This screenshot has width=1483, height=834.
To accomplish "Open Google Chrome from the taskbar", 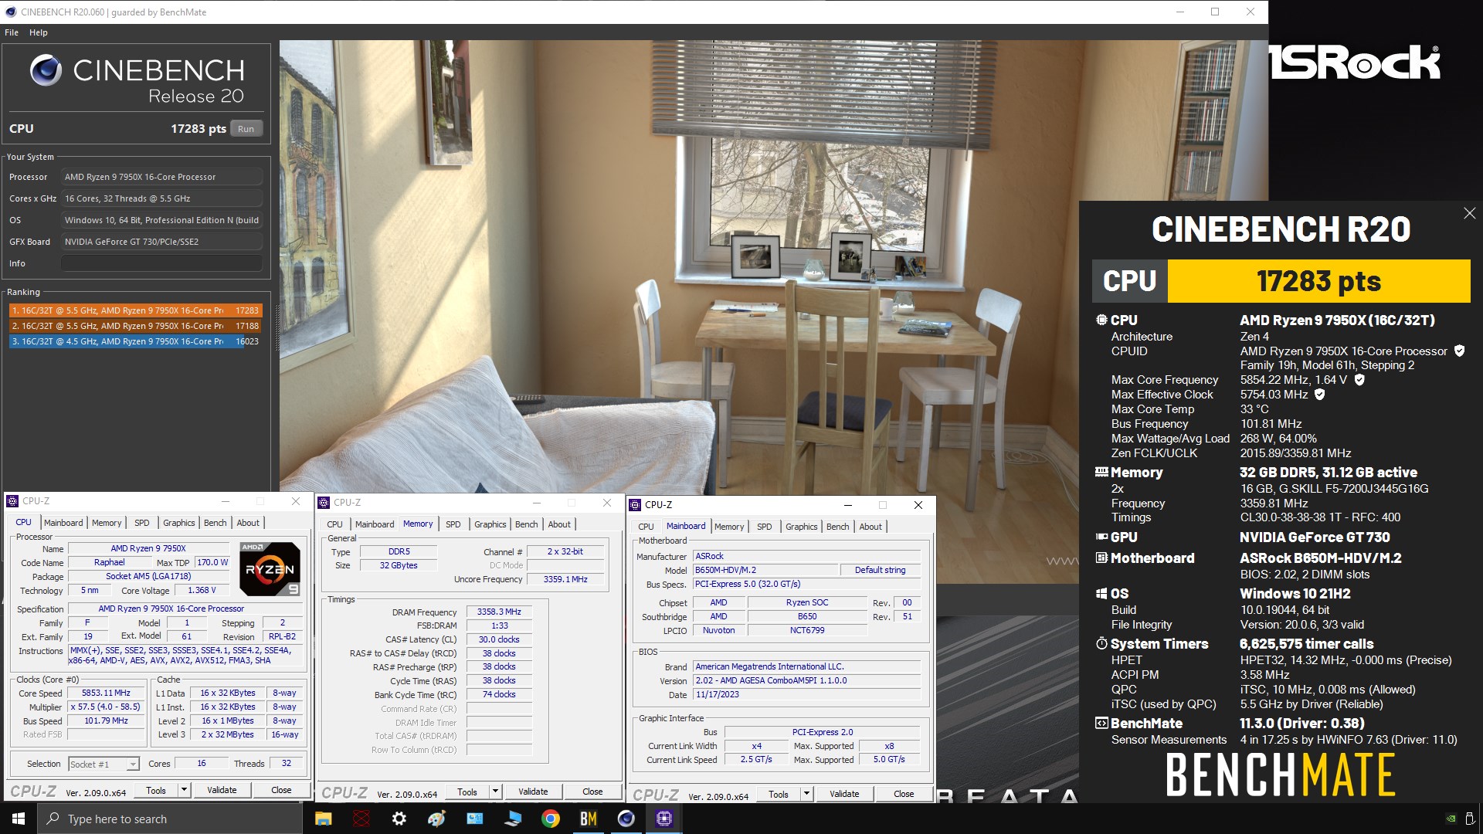I will [x=550, y=819].
